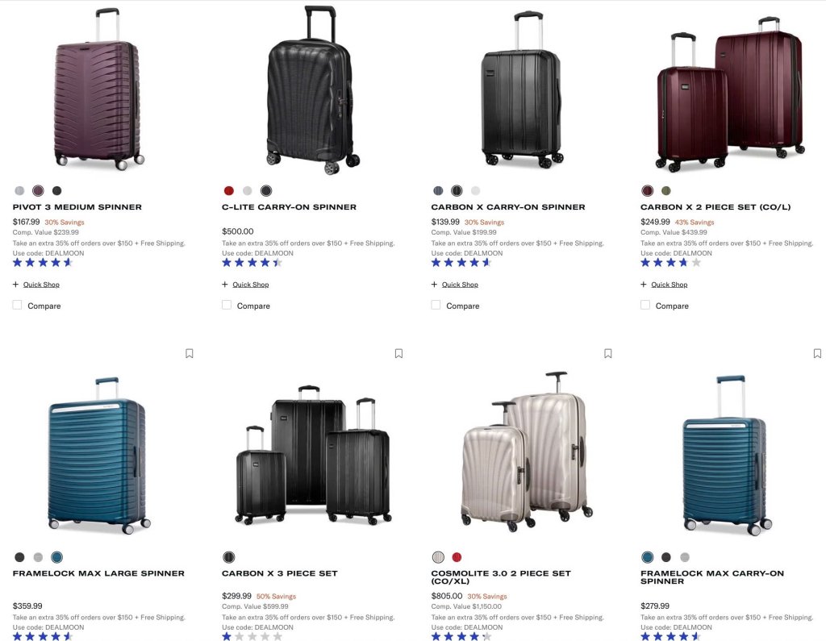Click plus icon beside Pivot 3 Quick Shop
Screen dimensions: 826x641
pos(16,285)
